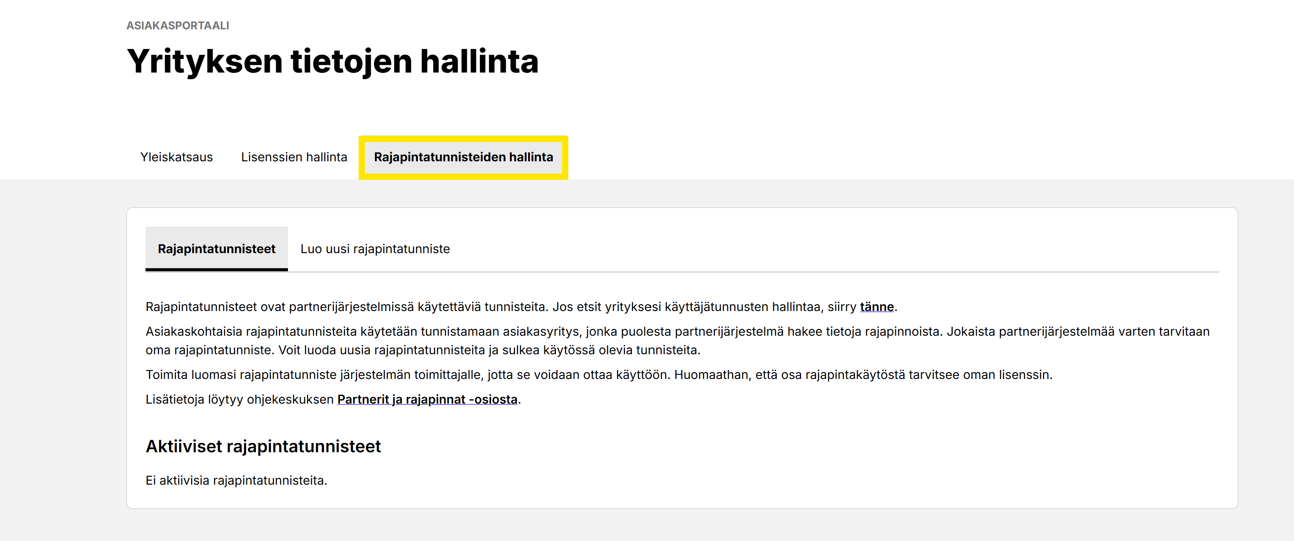
Task: Click the ASIAKASPORTAALI label
Action: (177, 25)
